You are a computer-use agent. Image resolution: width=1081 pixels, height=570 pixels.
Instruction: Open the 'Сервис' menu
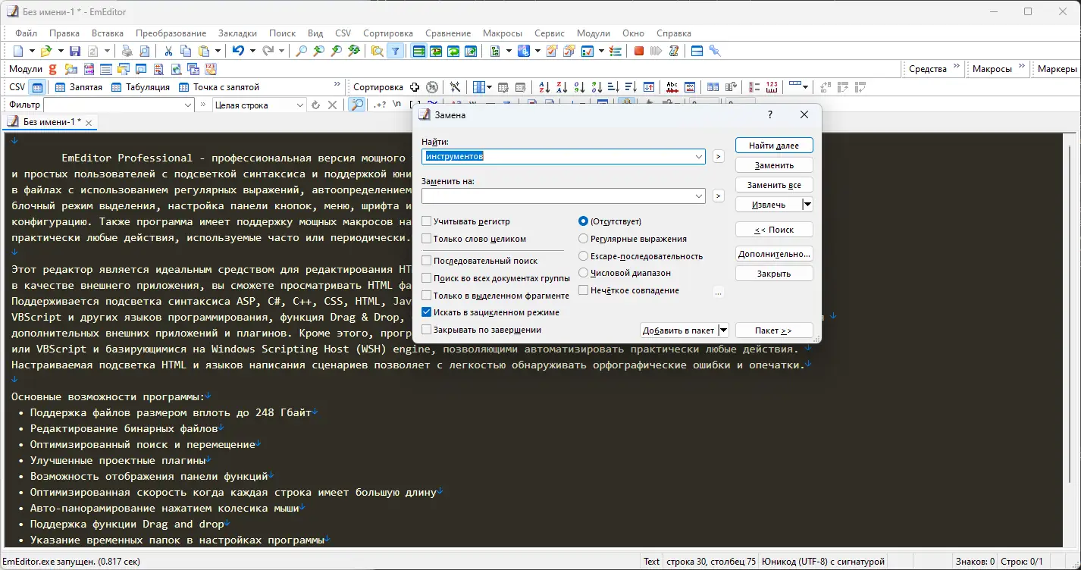[550, 33]
